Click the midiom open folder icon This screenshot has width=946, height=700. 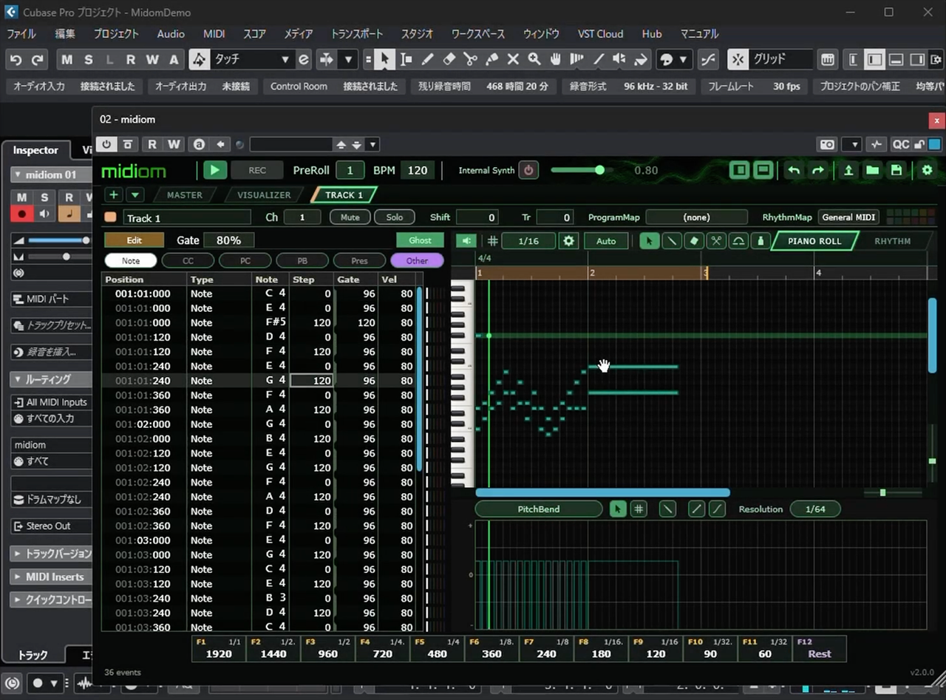[x=872, y=171]
